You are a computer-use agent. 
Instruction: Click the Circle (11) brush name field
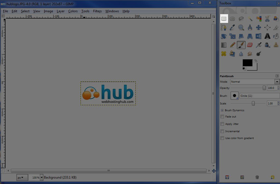[x=259, y=96]
